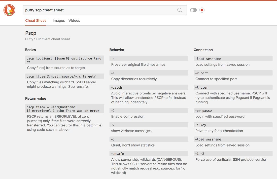Open the DuckDuckGo logo home page

[x=9, y=10]
